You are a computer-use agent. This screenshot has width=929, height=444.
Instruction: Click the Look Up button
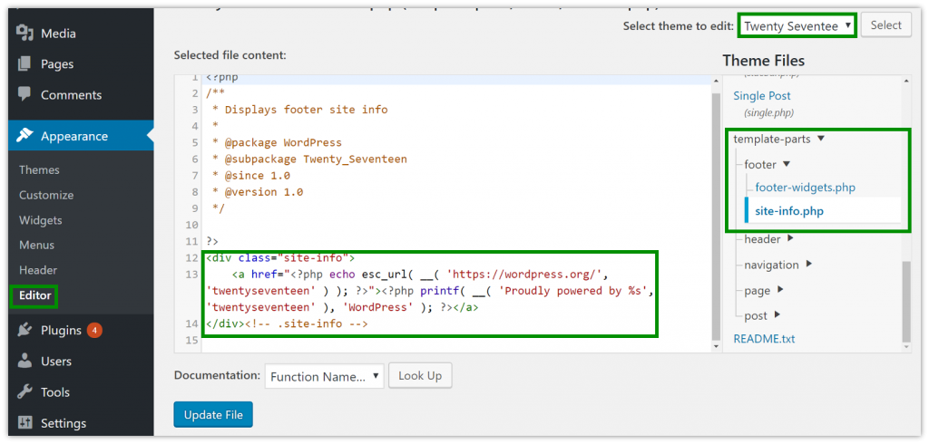coord(420,376)
